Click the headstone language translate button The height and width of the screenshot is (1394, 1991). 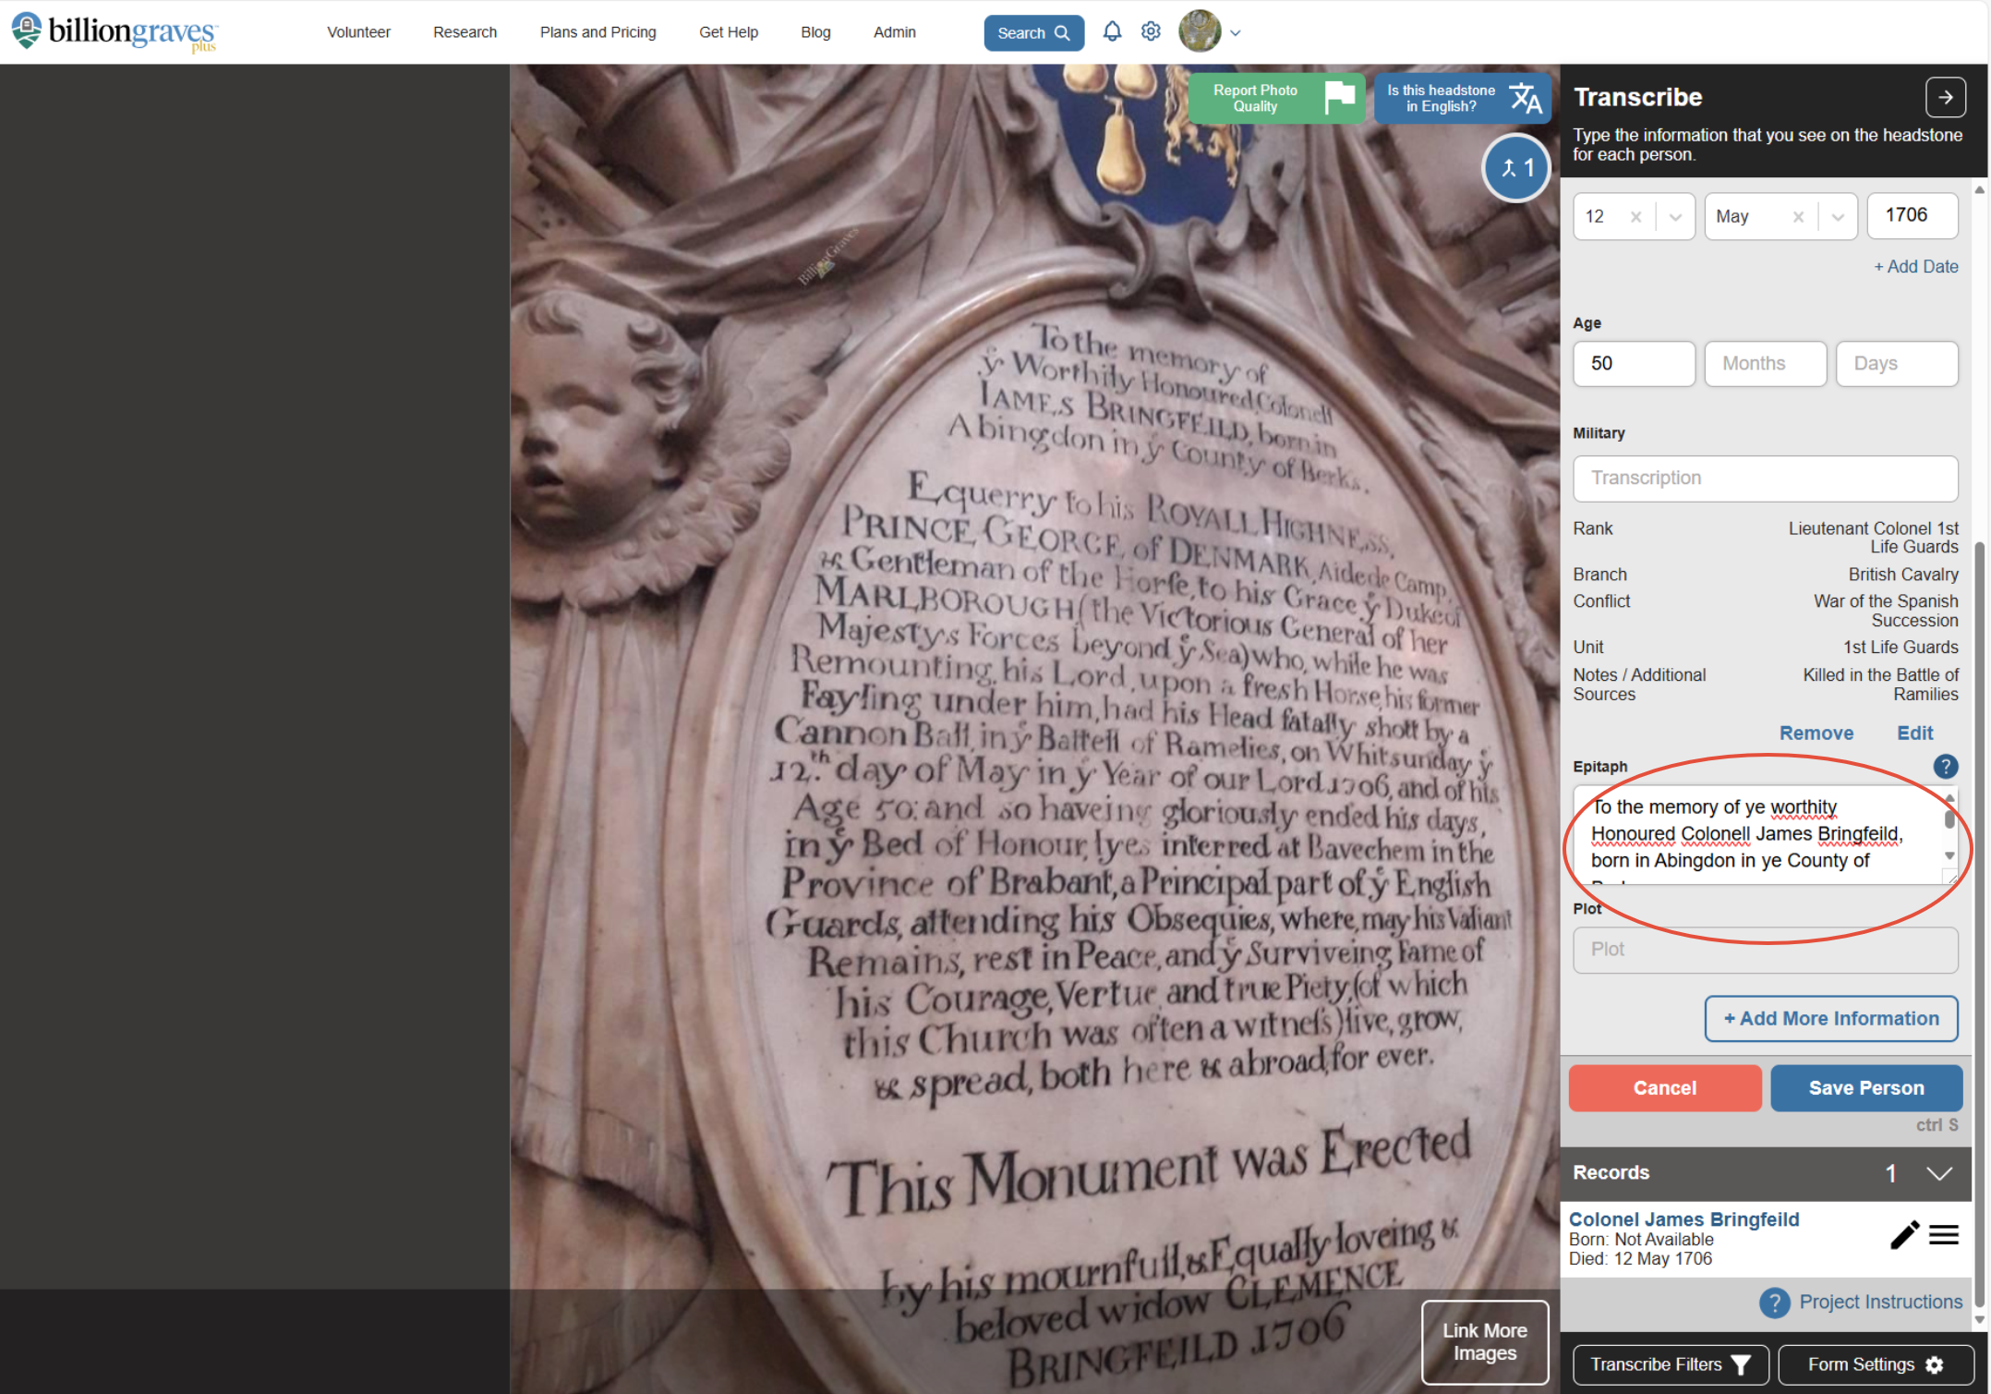(1462, 98)
